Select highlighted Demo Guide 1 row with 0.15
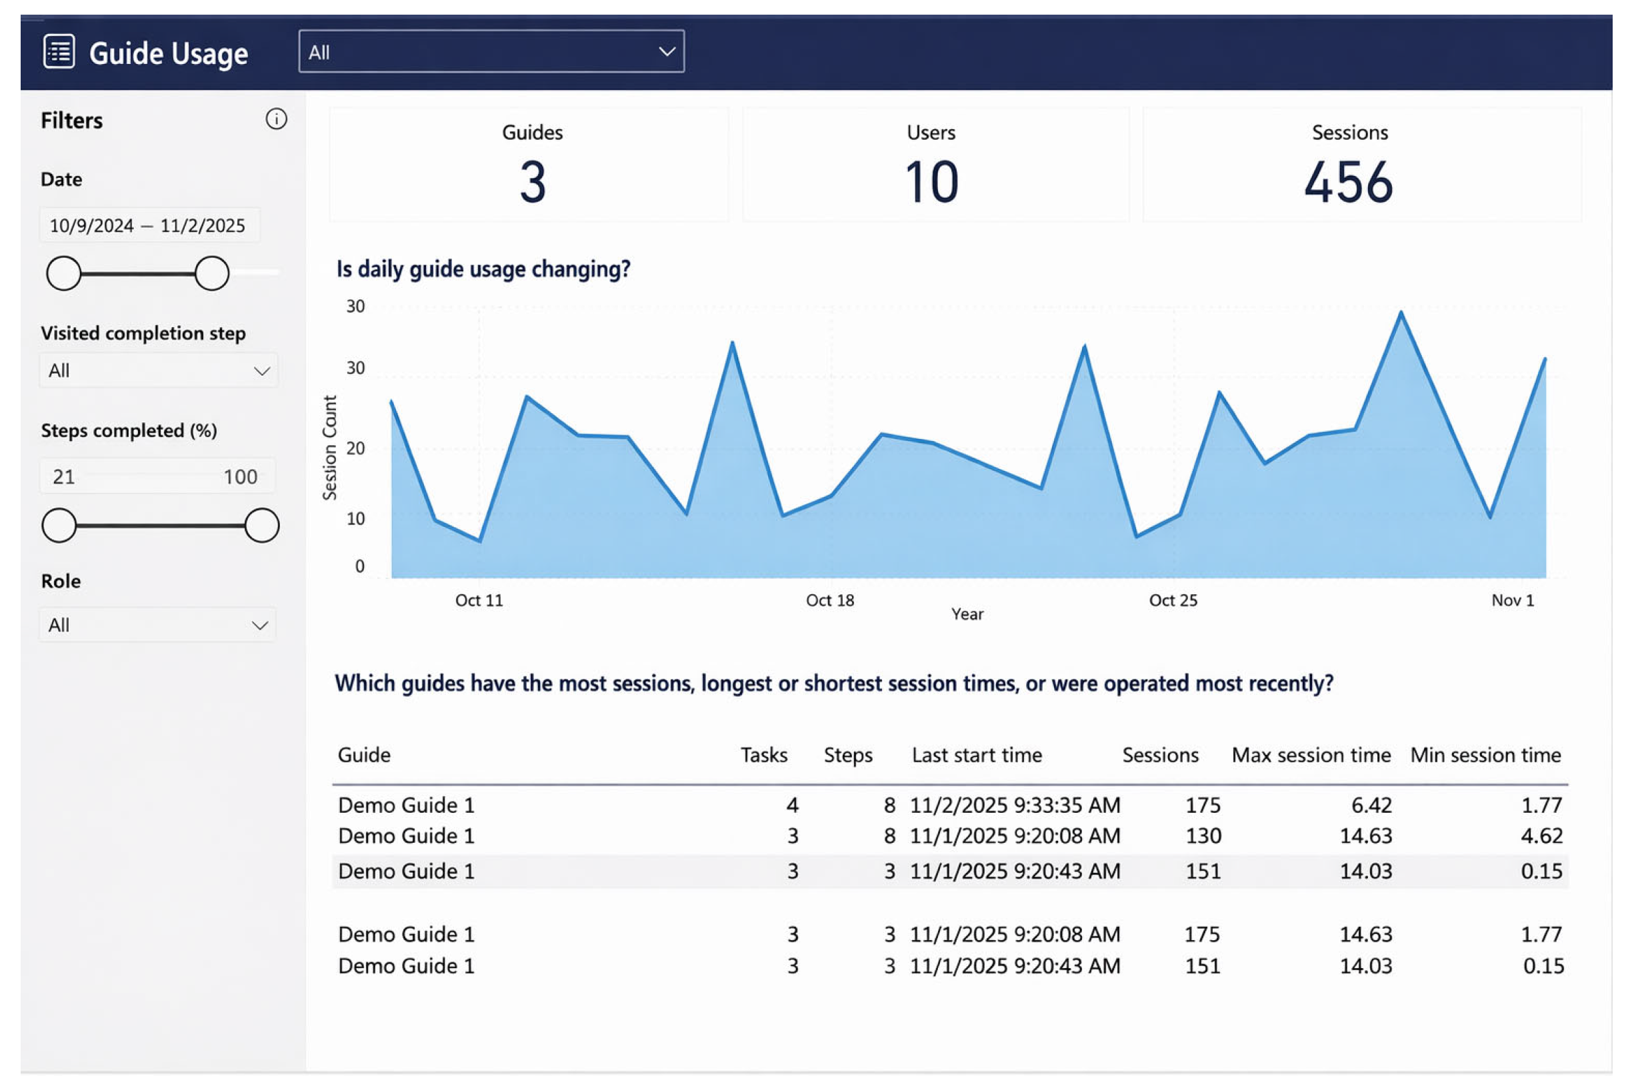This screenshot has width=1630, height=1090. pos(950,871)
